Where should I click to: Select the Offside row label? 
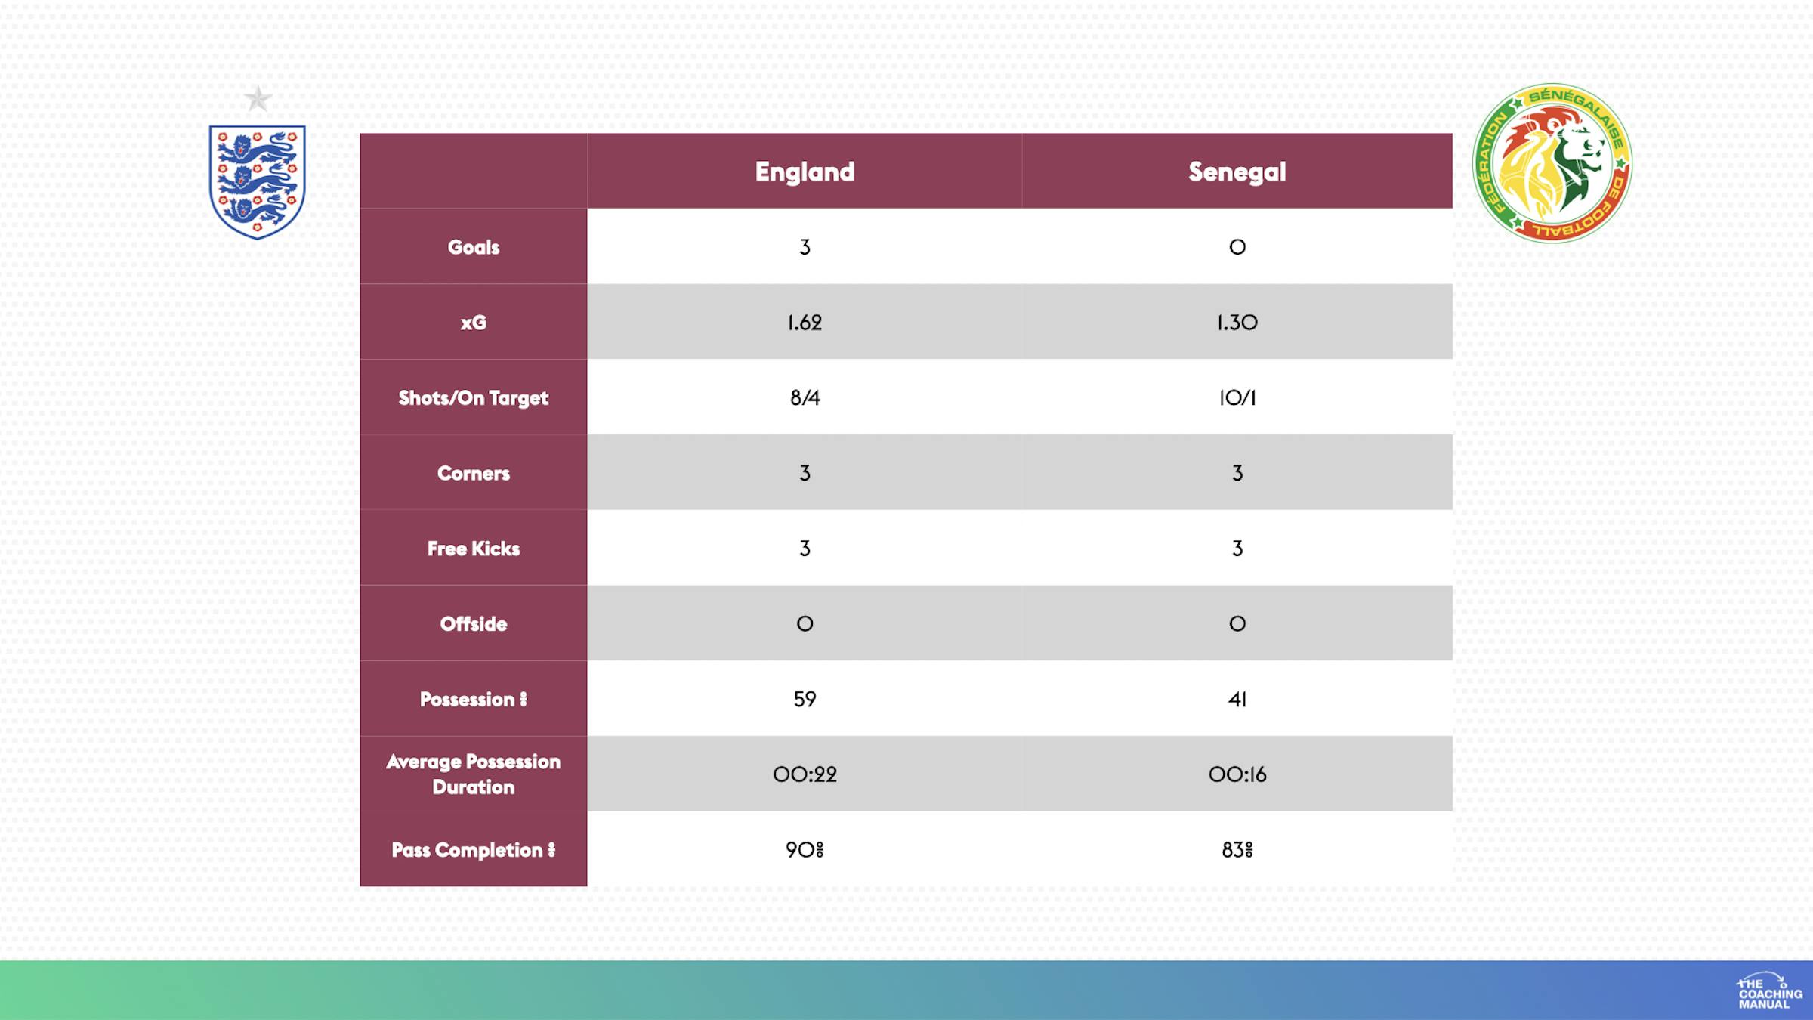[x=474, y=624]
